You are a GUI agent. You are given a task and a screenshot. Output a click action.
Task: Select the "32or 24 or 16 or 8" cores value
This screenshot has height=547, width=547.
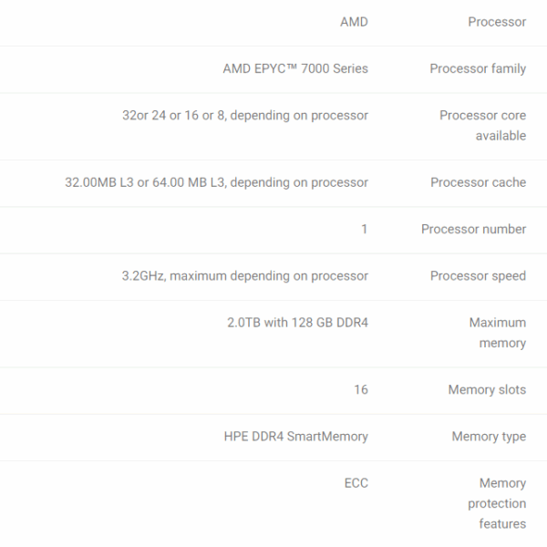click(x=245, y=116)
